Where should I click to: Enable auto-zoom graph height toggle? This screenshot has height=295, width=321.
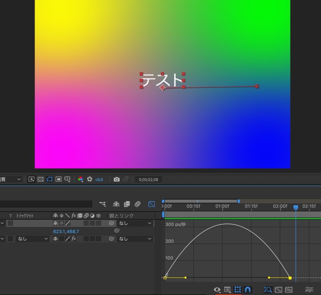[x=268, y=289]
